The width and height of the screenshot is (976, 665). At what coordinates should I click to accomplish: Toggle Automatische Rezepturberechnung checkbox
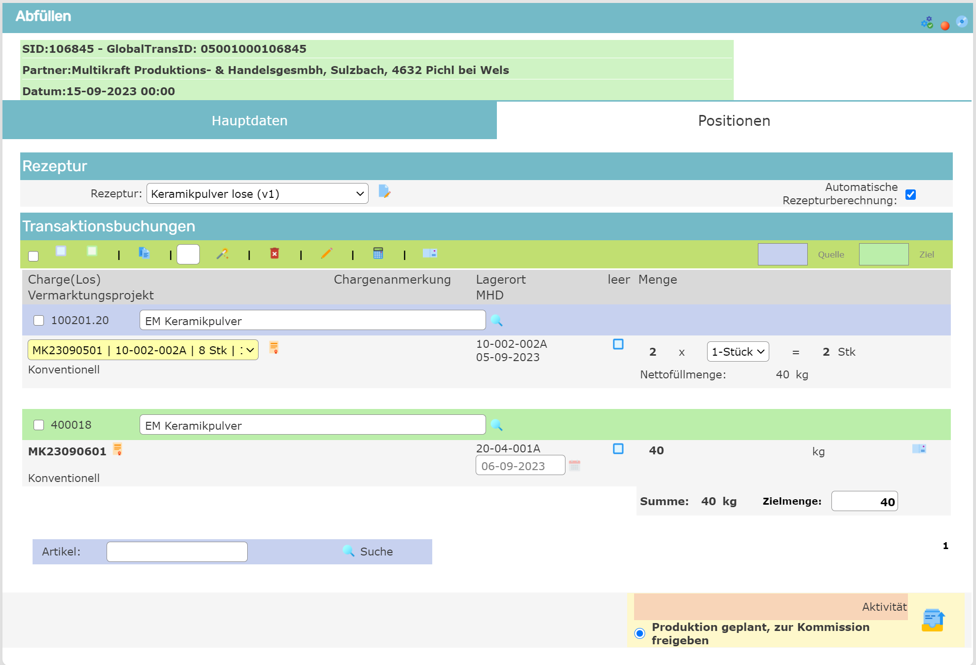pos(910,194)
